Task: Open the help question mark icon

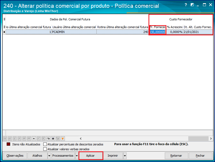Action: coord(186,5)
